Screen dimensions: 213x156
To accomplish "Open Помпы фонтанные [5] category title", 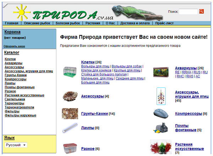I will pyautogui.click(x=186, y=128).
